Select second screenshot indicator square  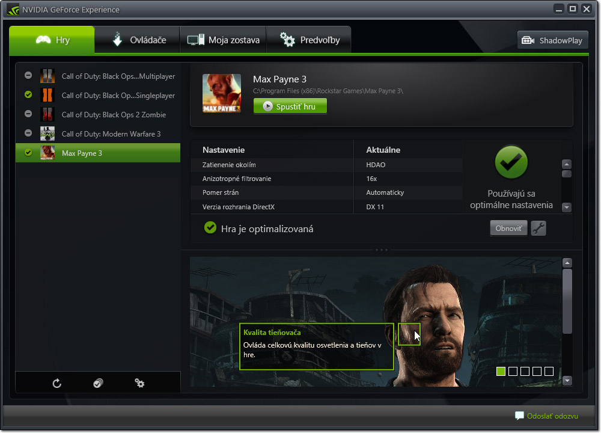[x=513, y=371]
